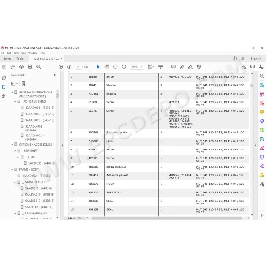The height and width of the screenshot is (266, 266).
Task: Open the View menu
Action: point(16,53)
